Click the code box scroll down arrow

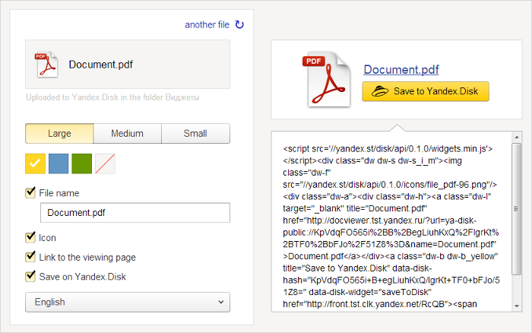pyautogui.click(x=516, y=306)
